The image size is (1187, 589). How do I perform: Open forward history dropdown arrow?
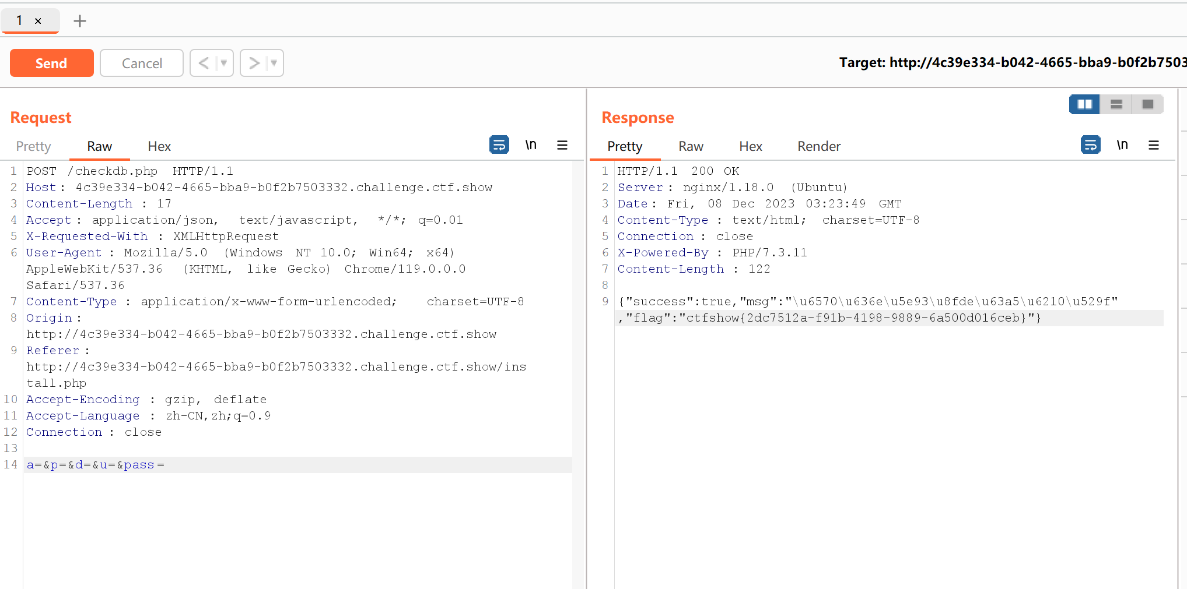pos(274,63)
